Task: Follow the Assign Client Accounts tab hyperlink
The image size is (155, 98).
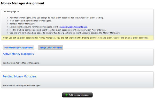Action: (73, 27)
